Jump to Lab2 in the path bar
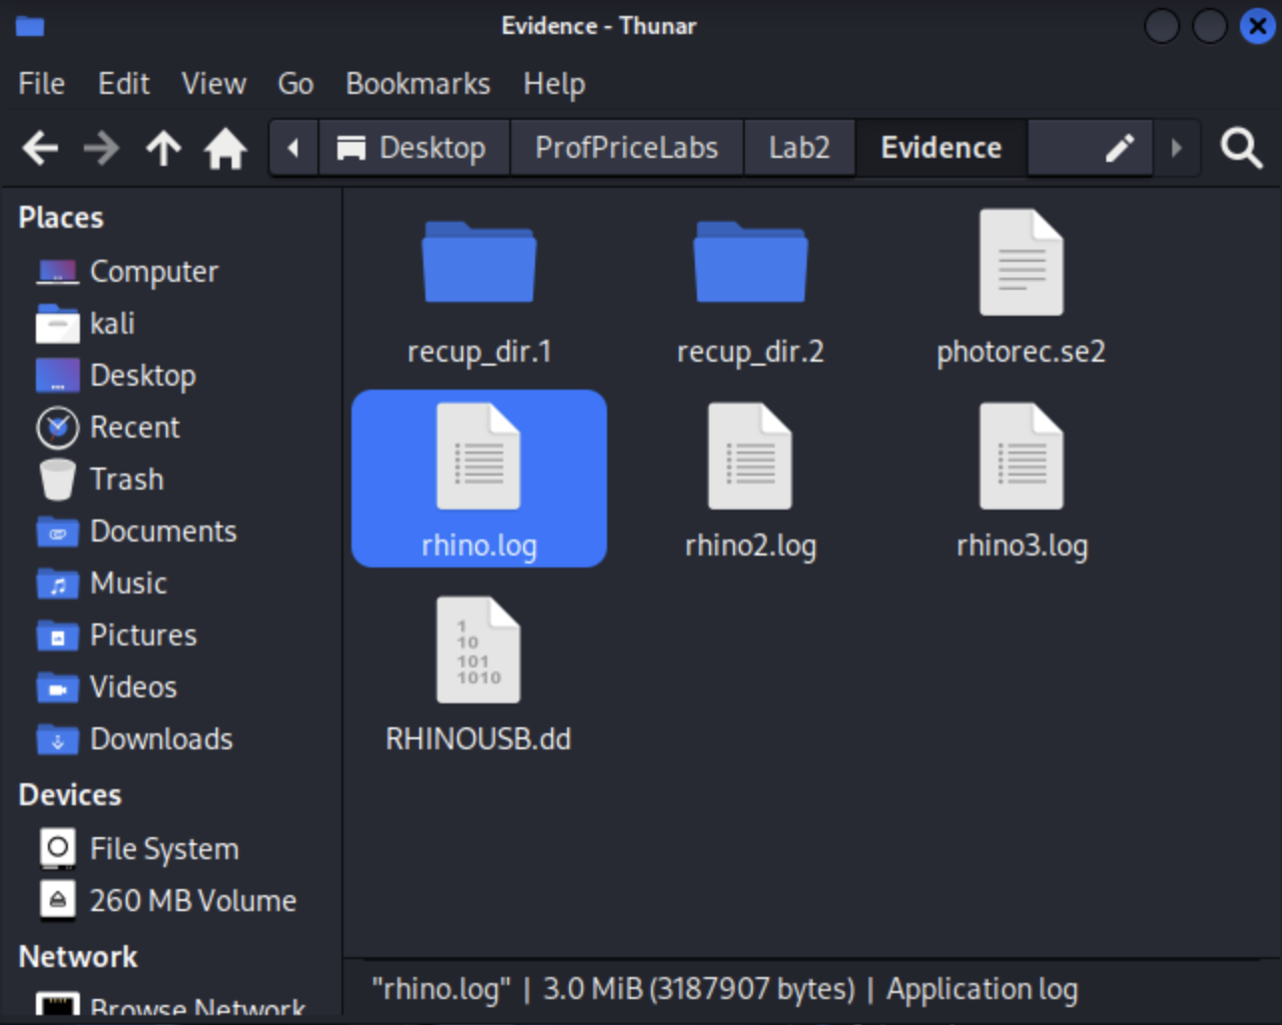 click(799, 149)
